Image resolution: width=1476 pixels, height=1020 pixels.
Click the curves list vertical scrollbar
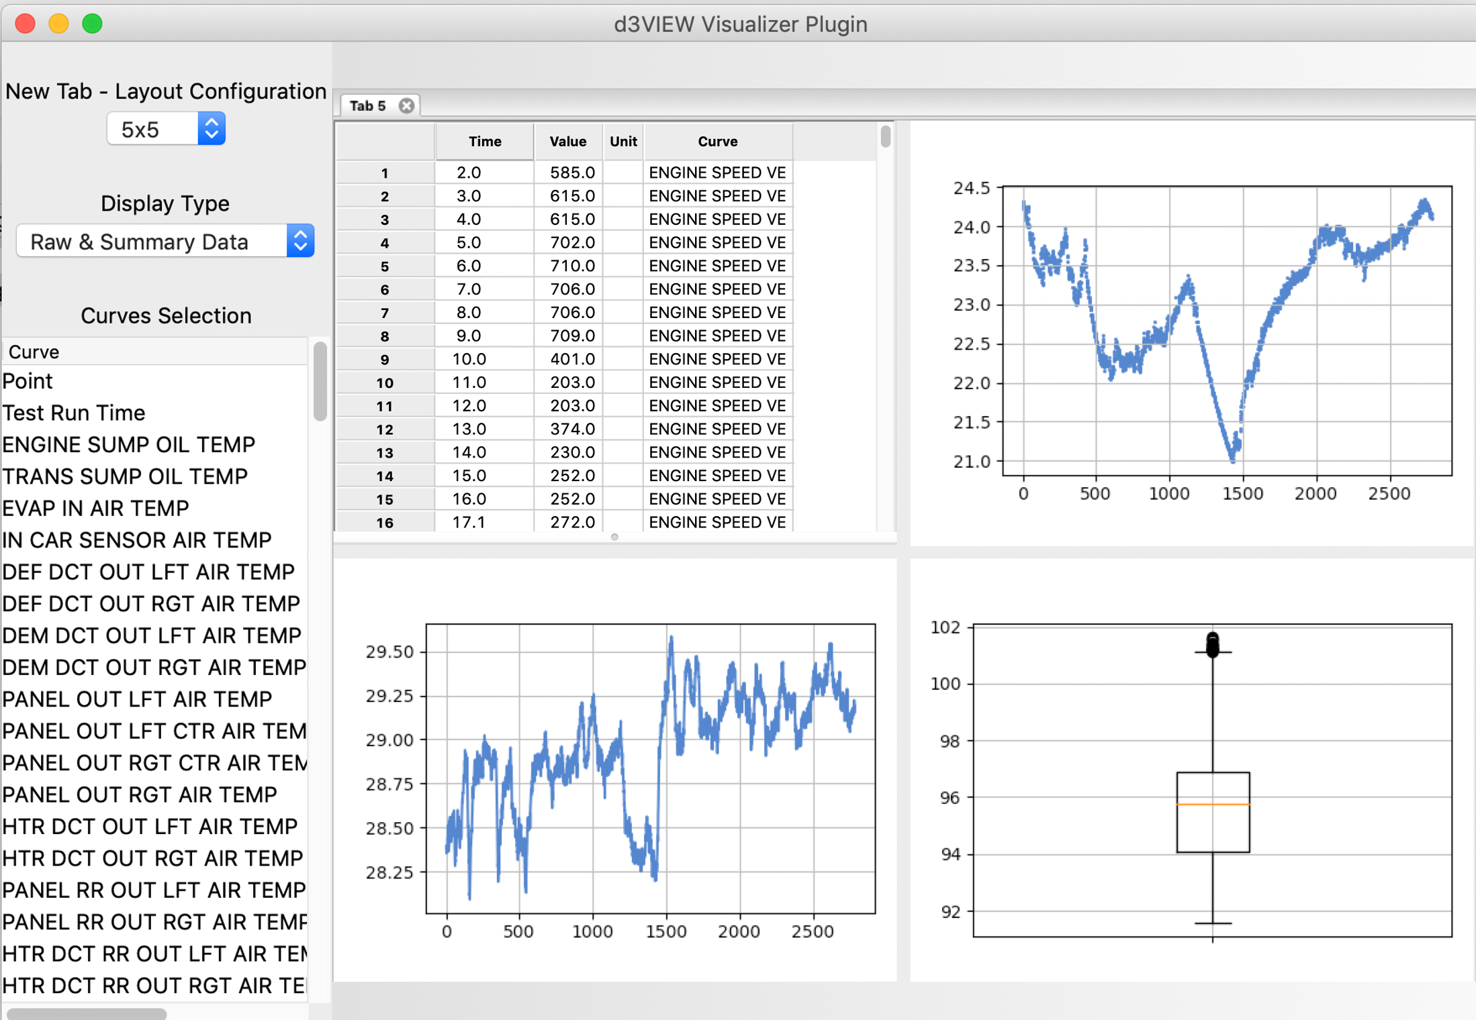click(320, 380)
